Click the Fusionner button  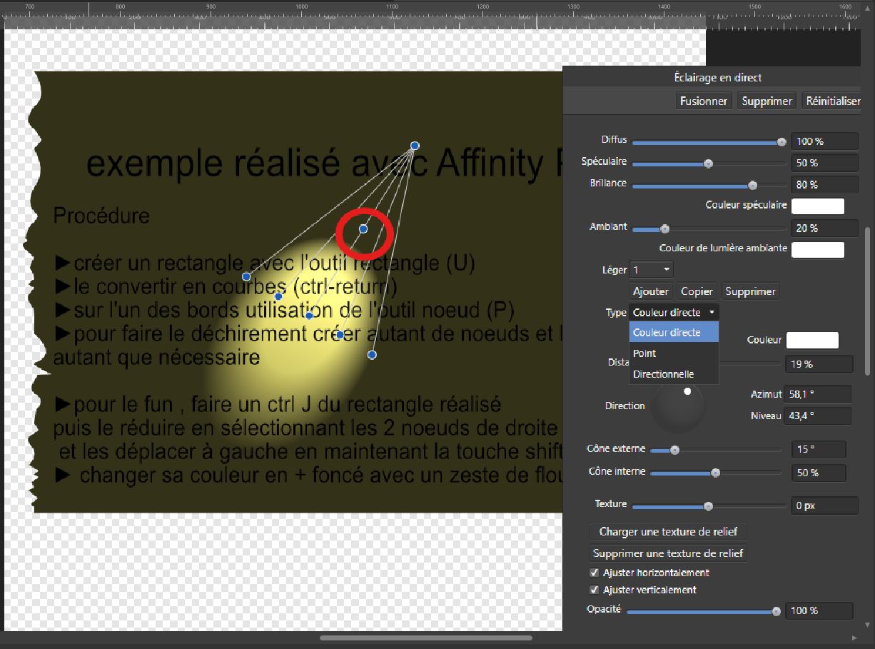tap(704, 101)
